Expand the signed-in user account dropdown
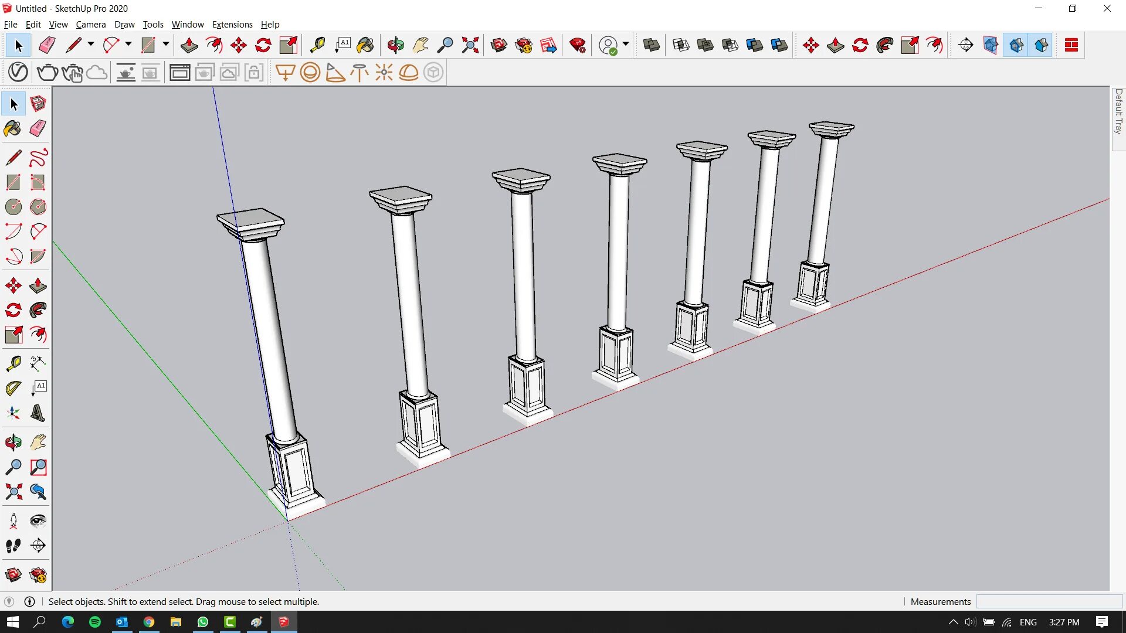This screenshot has height=633, width=1126. click(626, 45)
